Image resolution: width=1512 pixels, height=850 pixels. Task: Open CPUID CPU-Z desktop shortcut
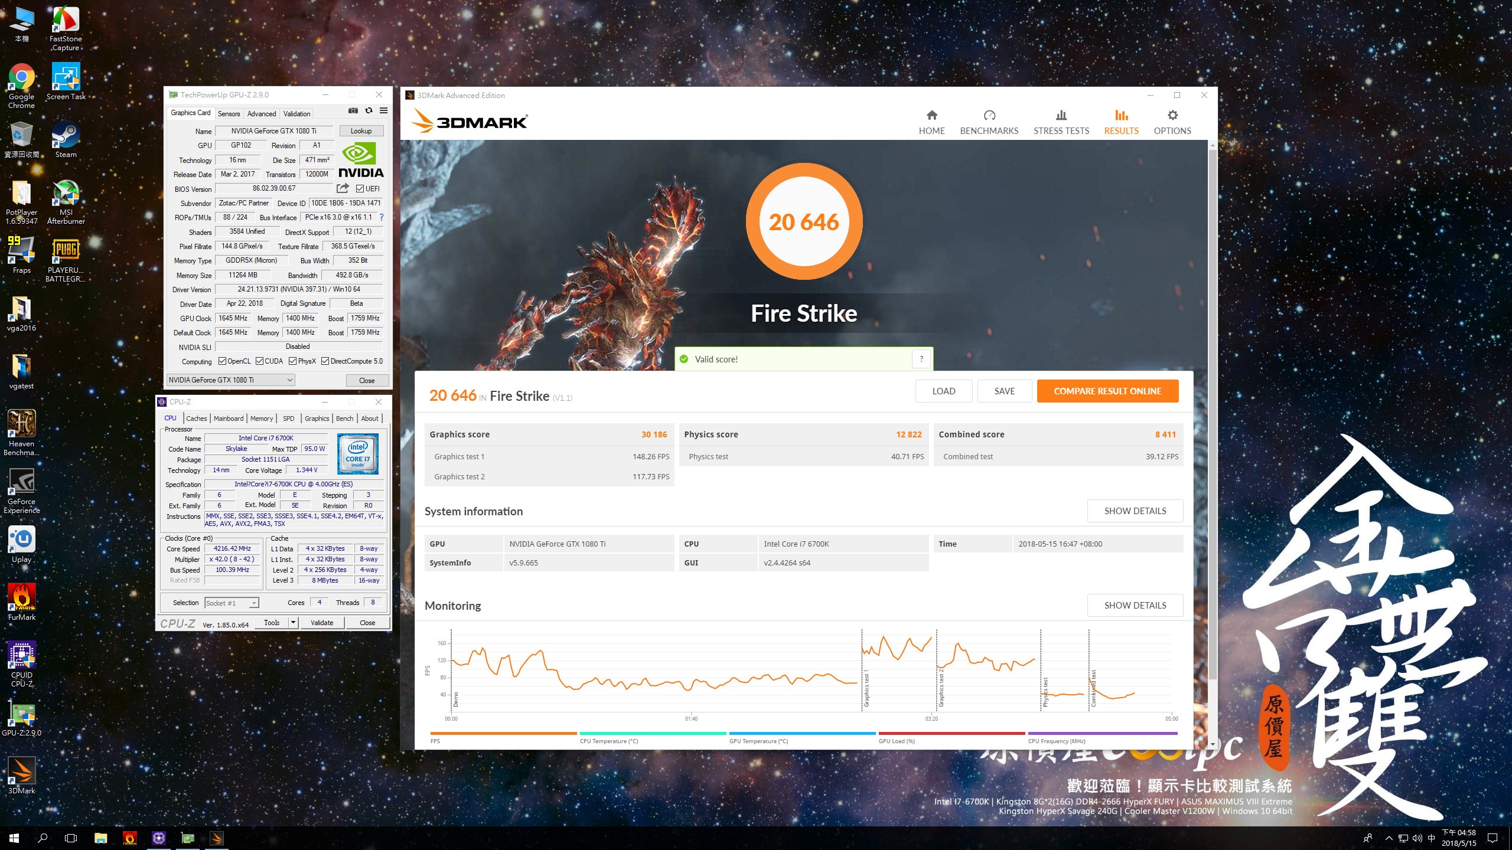(21, 665)
